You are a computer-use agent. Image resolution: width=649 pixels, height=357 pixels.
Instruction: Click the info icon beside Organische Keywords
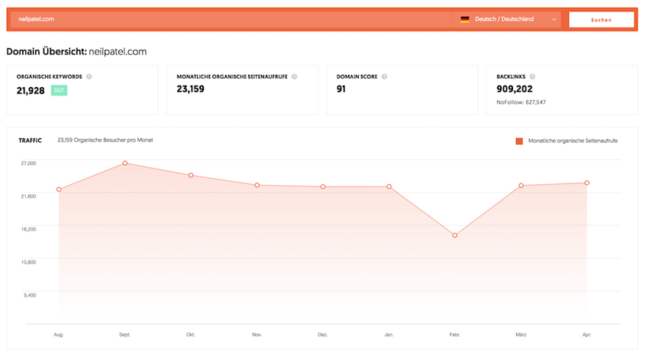point(89,76)
